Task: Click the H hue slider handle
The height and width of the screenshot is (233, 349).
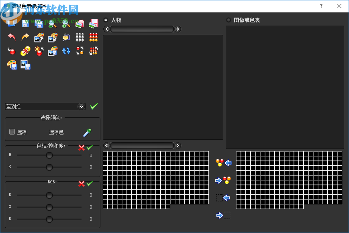Action: 49,155
